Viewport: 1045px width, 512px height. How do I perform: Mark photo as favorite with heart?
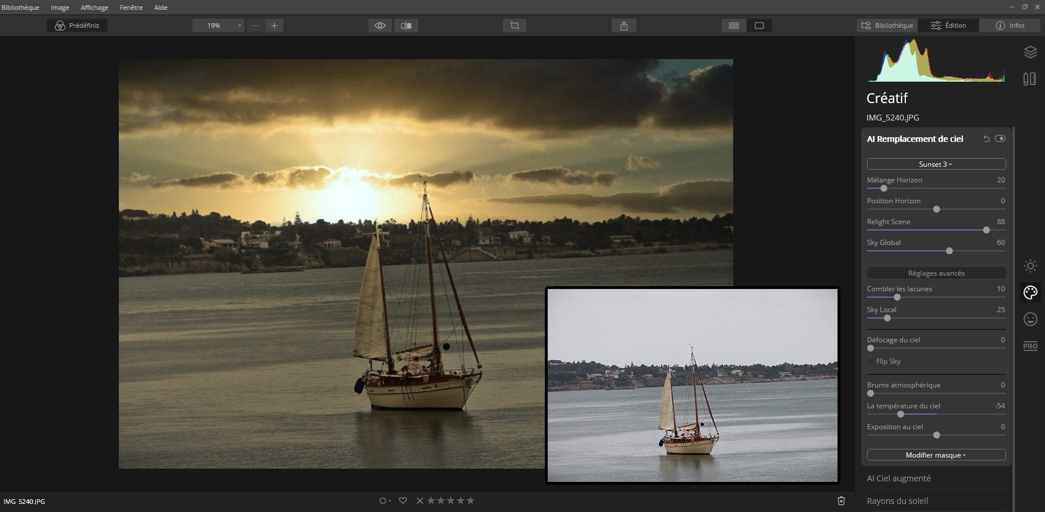[x=403, y=501]
